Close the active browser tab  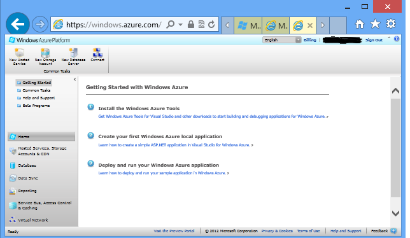[x=310, y=25]
